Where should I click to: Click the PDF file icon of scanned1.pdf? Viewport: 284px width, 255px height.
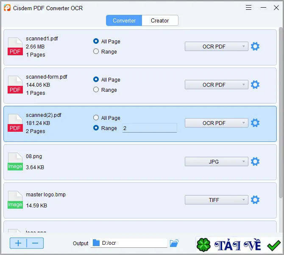tap(15, 46)
